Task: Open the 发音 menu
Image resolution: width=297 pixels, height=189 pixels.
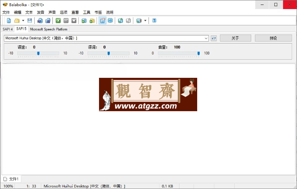Action: 40,12
